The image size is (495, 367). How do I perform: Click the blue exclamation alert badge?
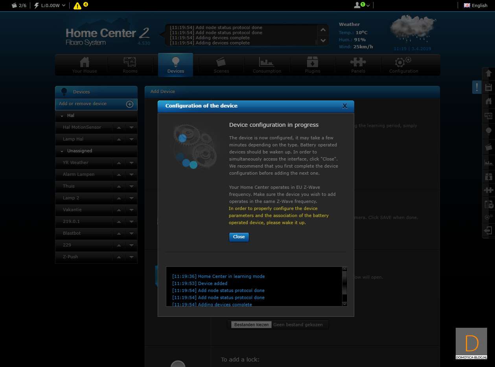pyautogui.click(x=477, y=87)
